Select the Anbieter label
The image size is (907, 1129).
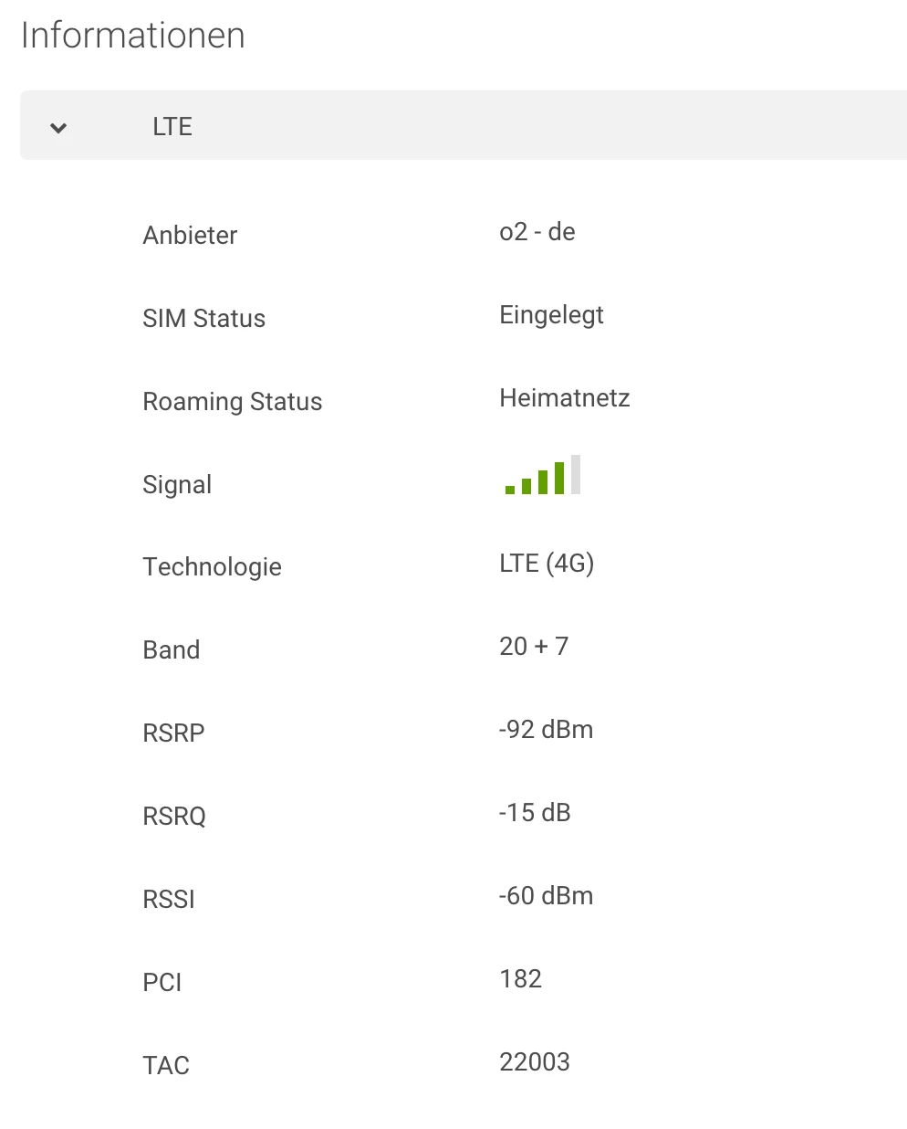pyautogui.click(x=190, y=236)
